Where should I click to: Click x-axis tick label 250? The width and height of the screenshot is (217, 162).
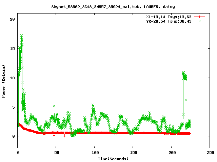coord(211,153)
